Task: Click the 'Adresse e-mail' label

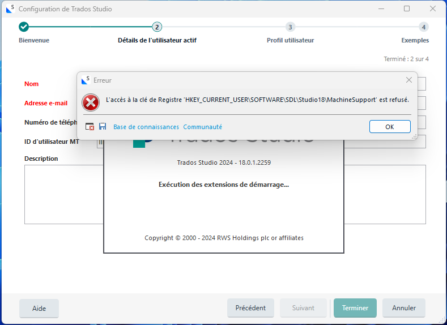Action: (x=46, y=103)
